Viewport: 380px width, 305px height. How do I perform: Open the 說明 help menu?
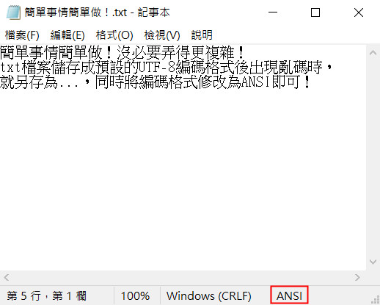pyautogui.click(x=202, y=35)
